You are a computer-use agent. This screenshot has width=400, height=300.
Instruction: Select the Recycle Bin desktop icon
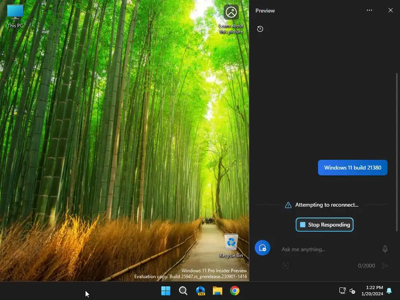point(231,246)
